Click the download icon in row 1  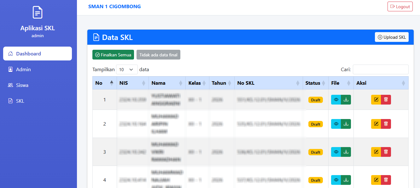tap(346, 100)
